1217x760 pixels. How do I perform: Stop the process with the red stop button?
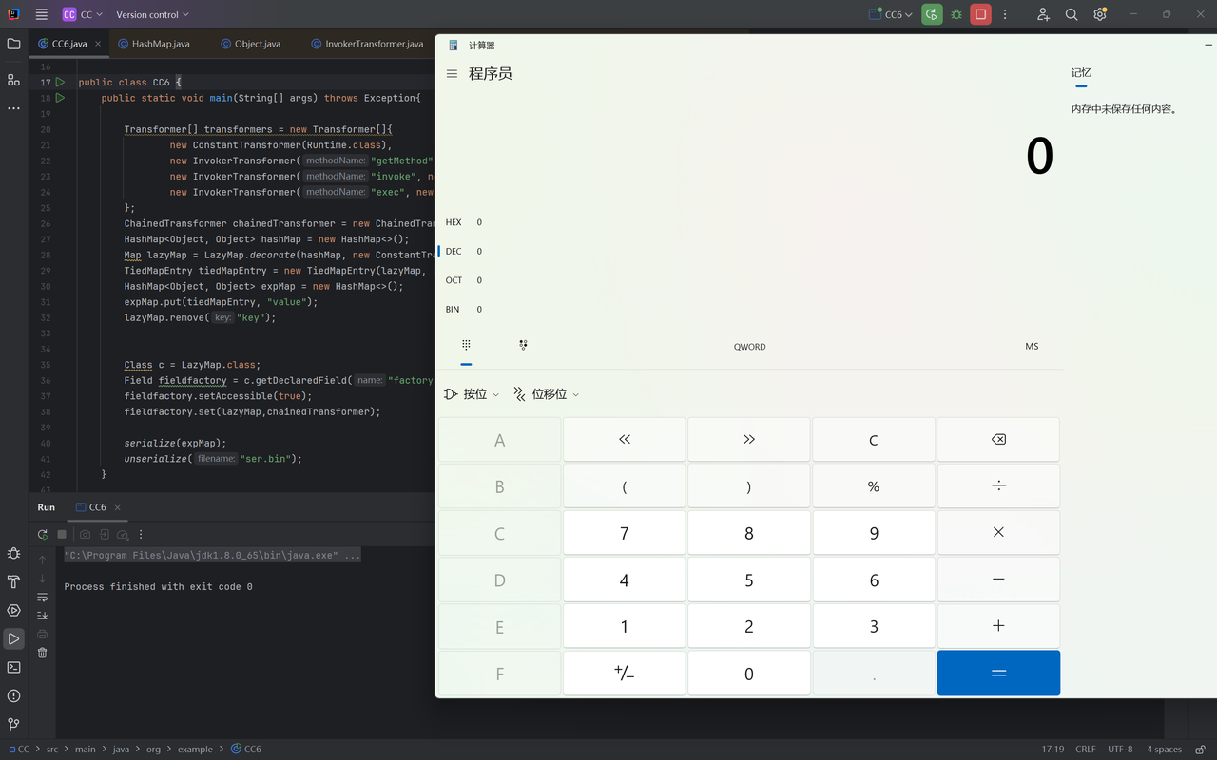click(x=981, y=14)
